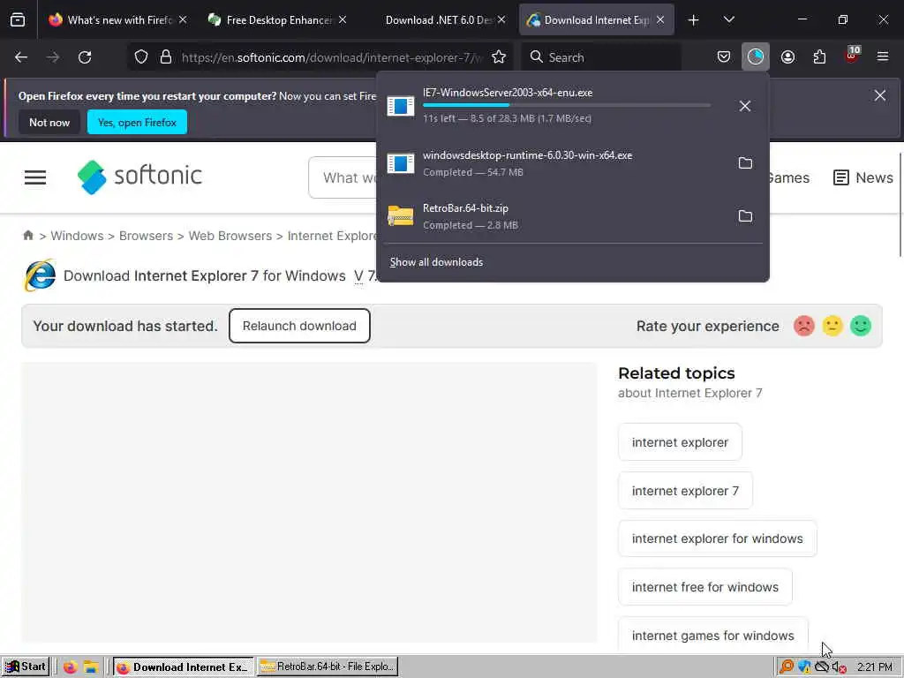Expand the list all tabs dropdown
904x678 pixels.
click(x=728, y=20)
